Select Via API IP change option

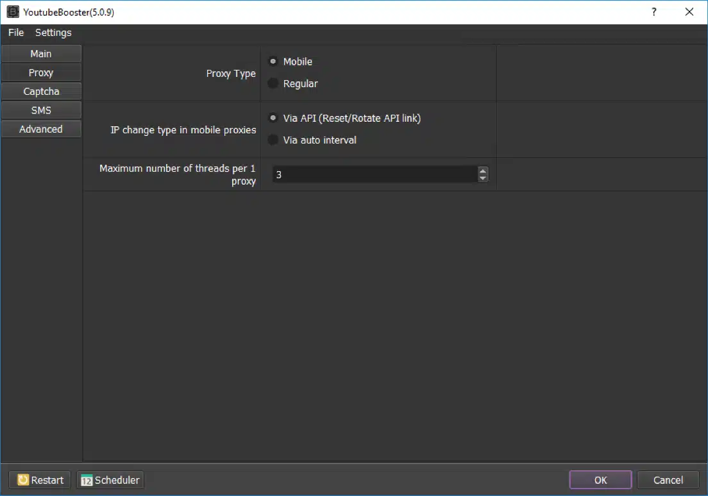273,118
